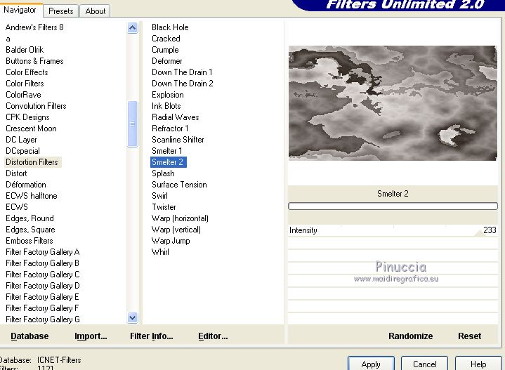The height and width of the screenshot is (370, 505).
Task: Choose the Splash filter
Action: point(163,173)
